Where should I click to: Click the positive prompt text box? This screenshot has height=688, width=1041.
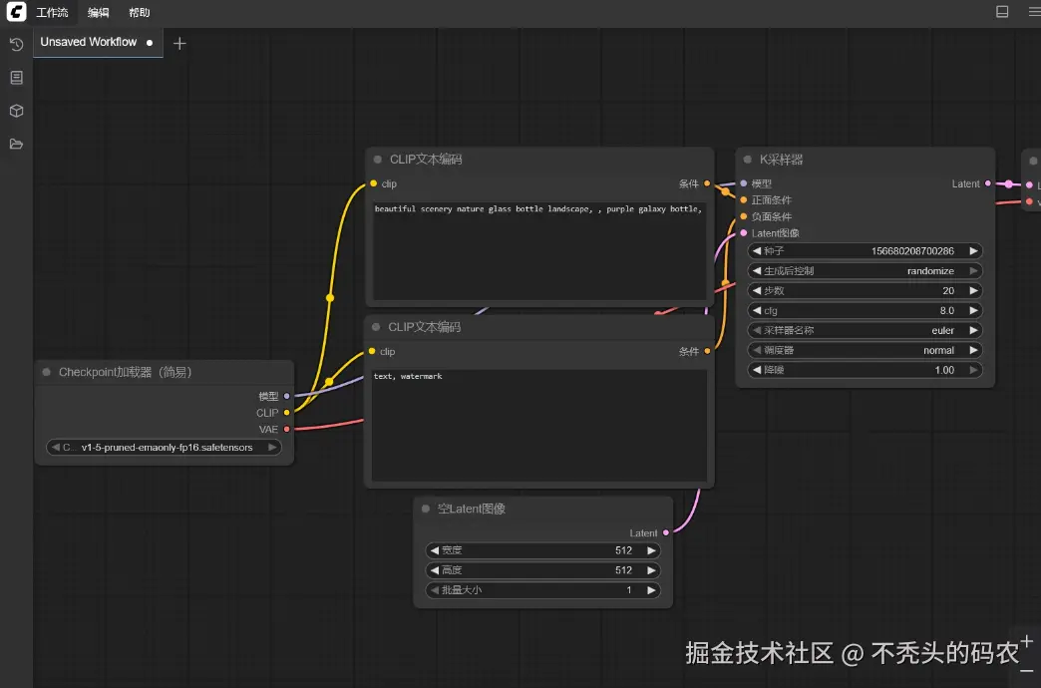(x=539, y=251)
